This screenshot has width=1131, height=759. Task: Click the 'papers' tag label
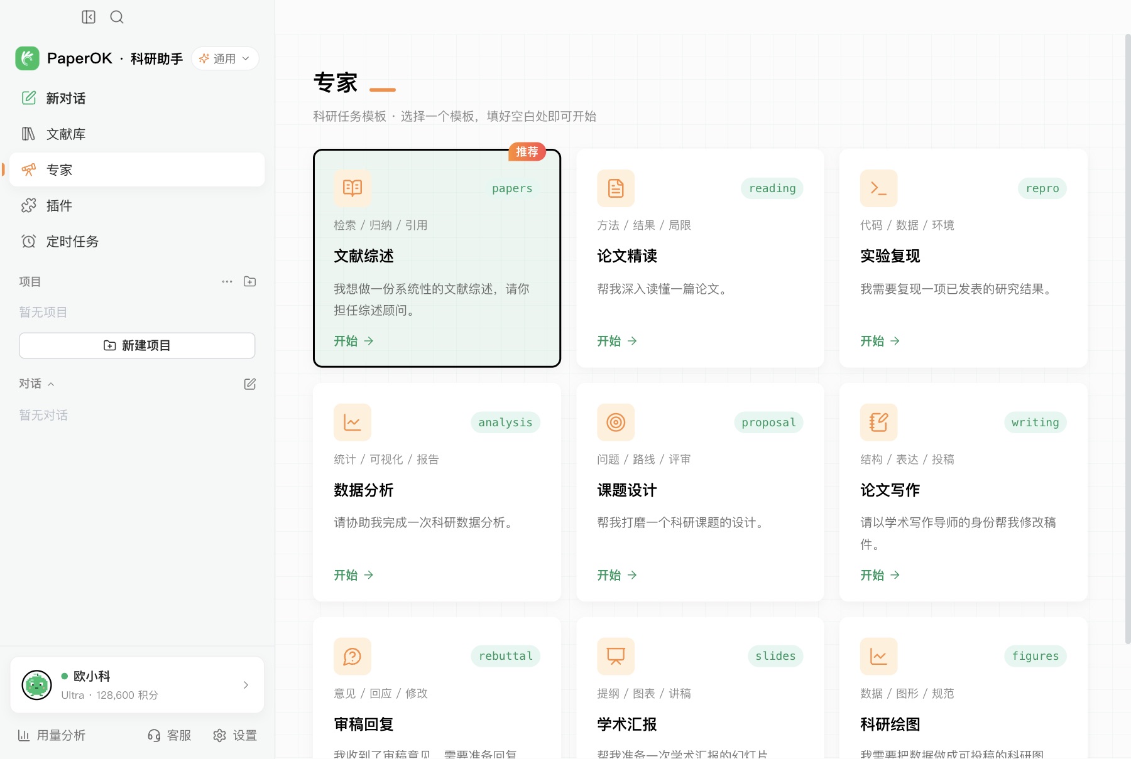[512, 188]
